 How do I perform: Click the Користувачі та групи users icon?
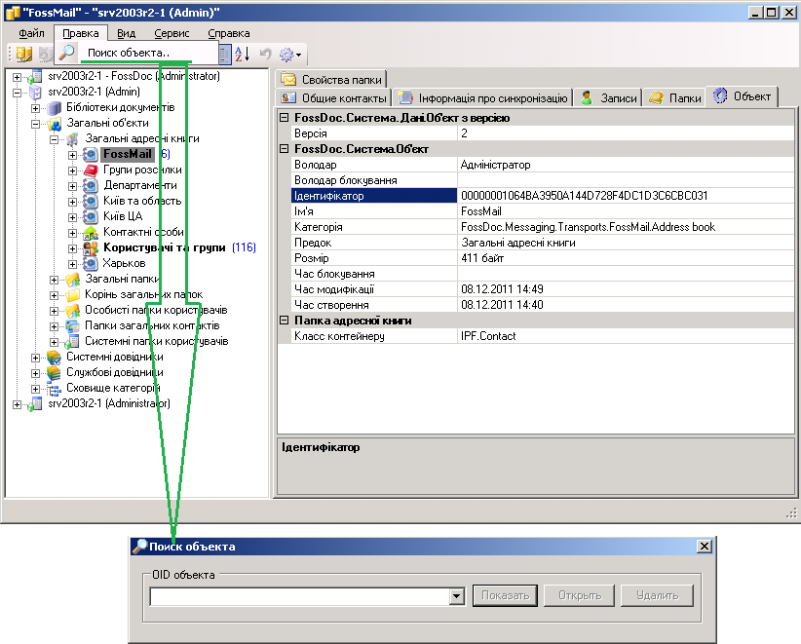click(91, 247)
